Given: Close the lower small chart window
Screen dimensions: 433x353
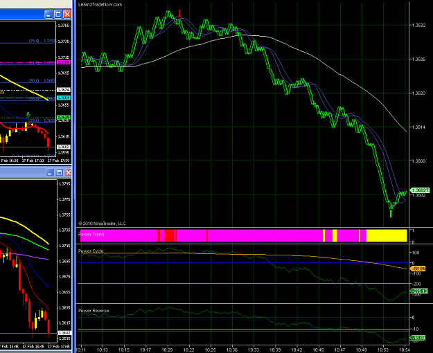Looking at the screenshot, I should click(x=68, y=173).
